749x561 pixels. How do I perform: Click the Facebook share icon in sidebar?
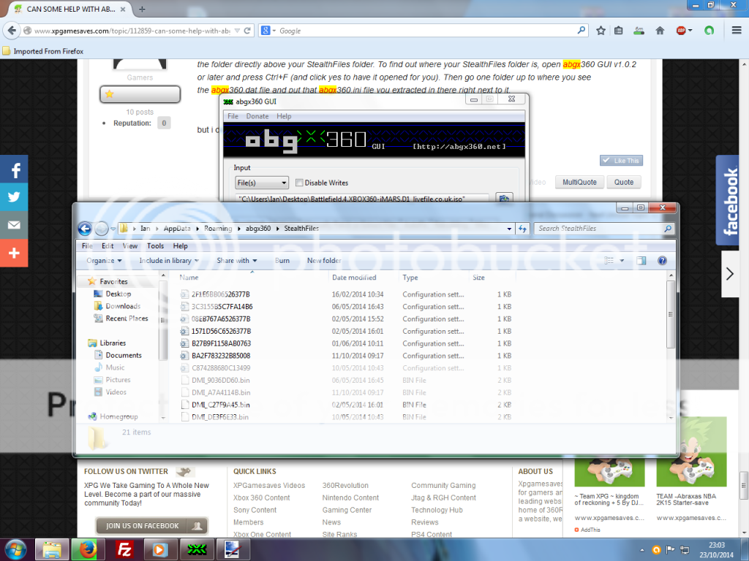14,169
